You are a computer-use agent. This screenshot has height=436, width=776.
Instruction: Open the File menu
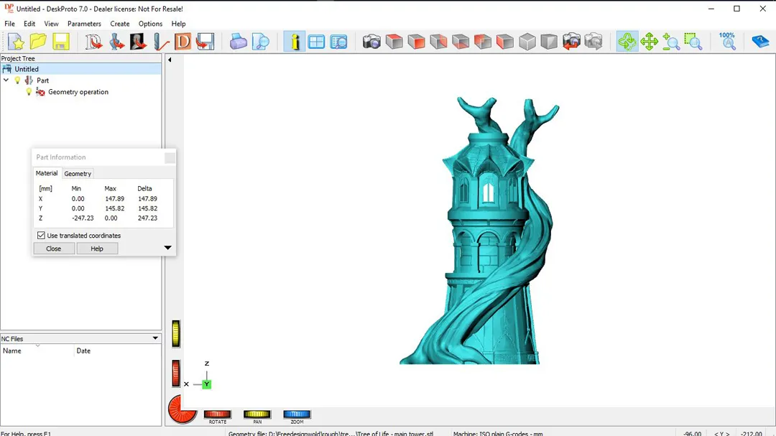click(x=9, y=24)
